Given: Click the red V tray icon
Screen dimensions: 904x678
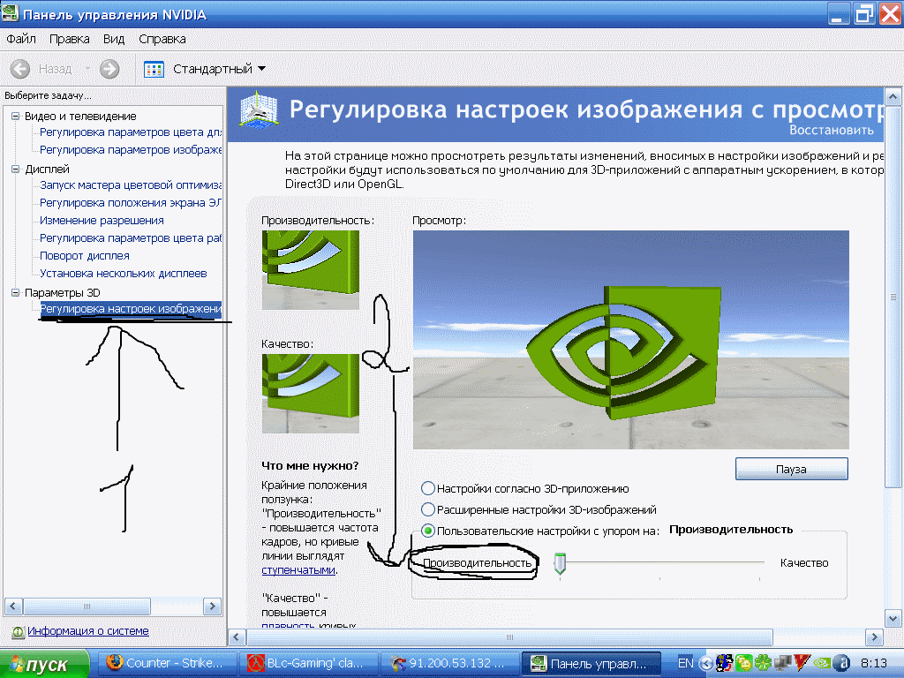Looking at the screenshot, I should [802, 663].
